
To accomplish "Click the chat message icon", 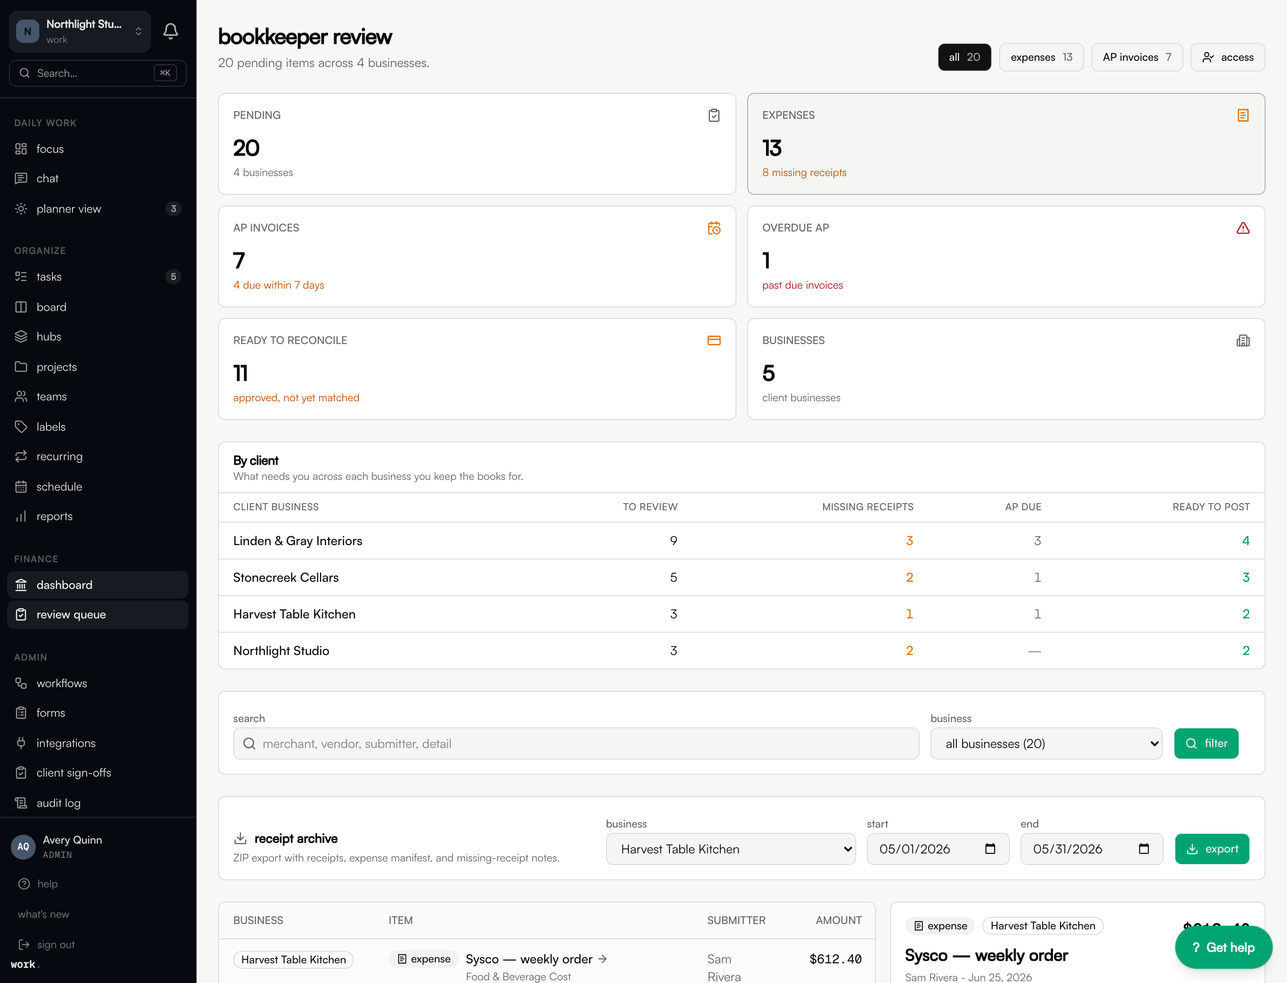I will click(21, 178).
